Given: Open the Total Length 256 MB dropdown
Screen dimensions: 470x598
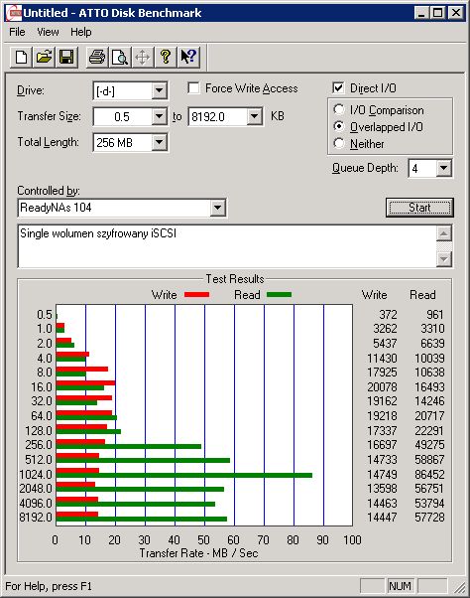Looking at the screenshot, I should pos(159,143).
